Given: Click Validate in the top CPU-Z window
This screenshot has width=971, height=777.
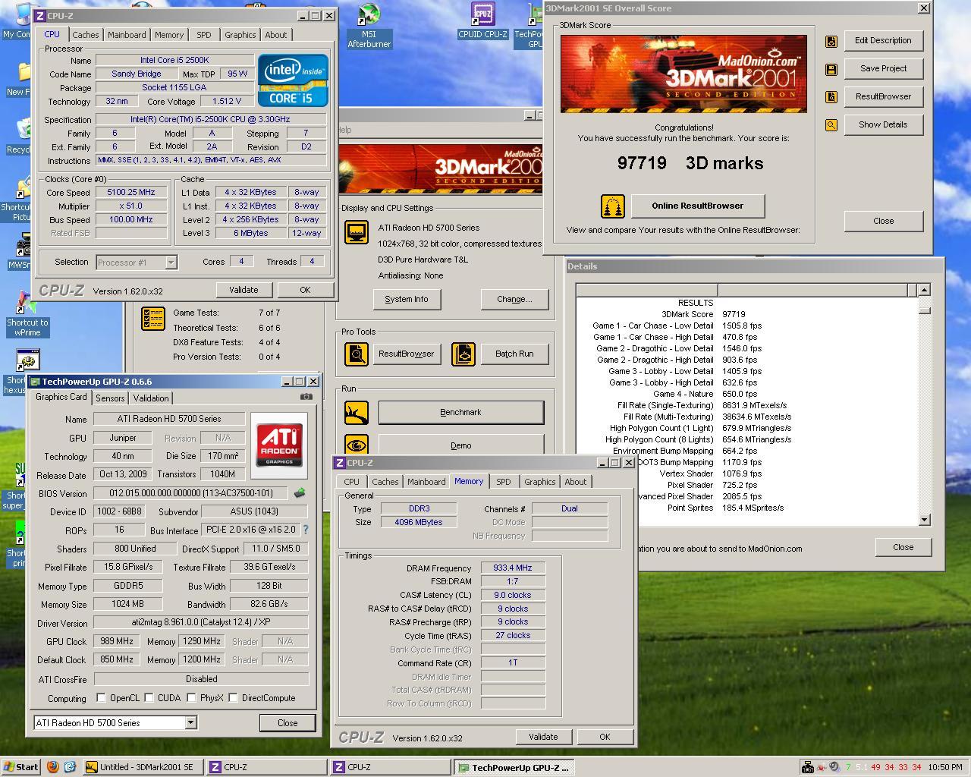Looking at the screenshot, I should click(244, 290).
